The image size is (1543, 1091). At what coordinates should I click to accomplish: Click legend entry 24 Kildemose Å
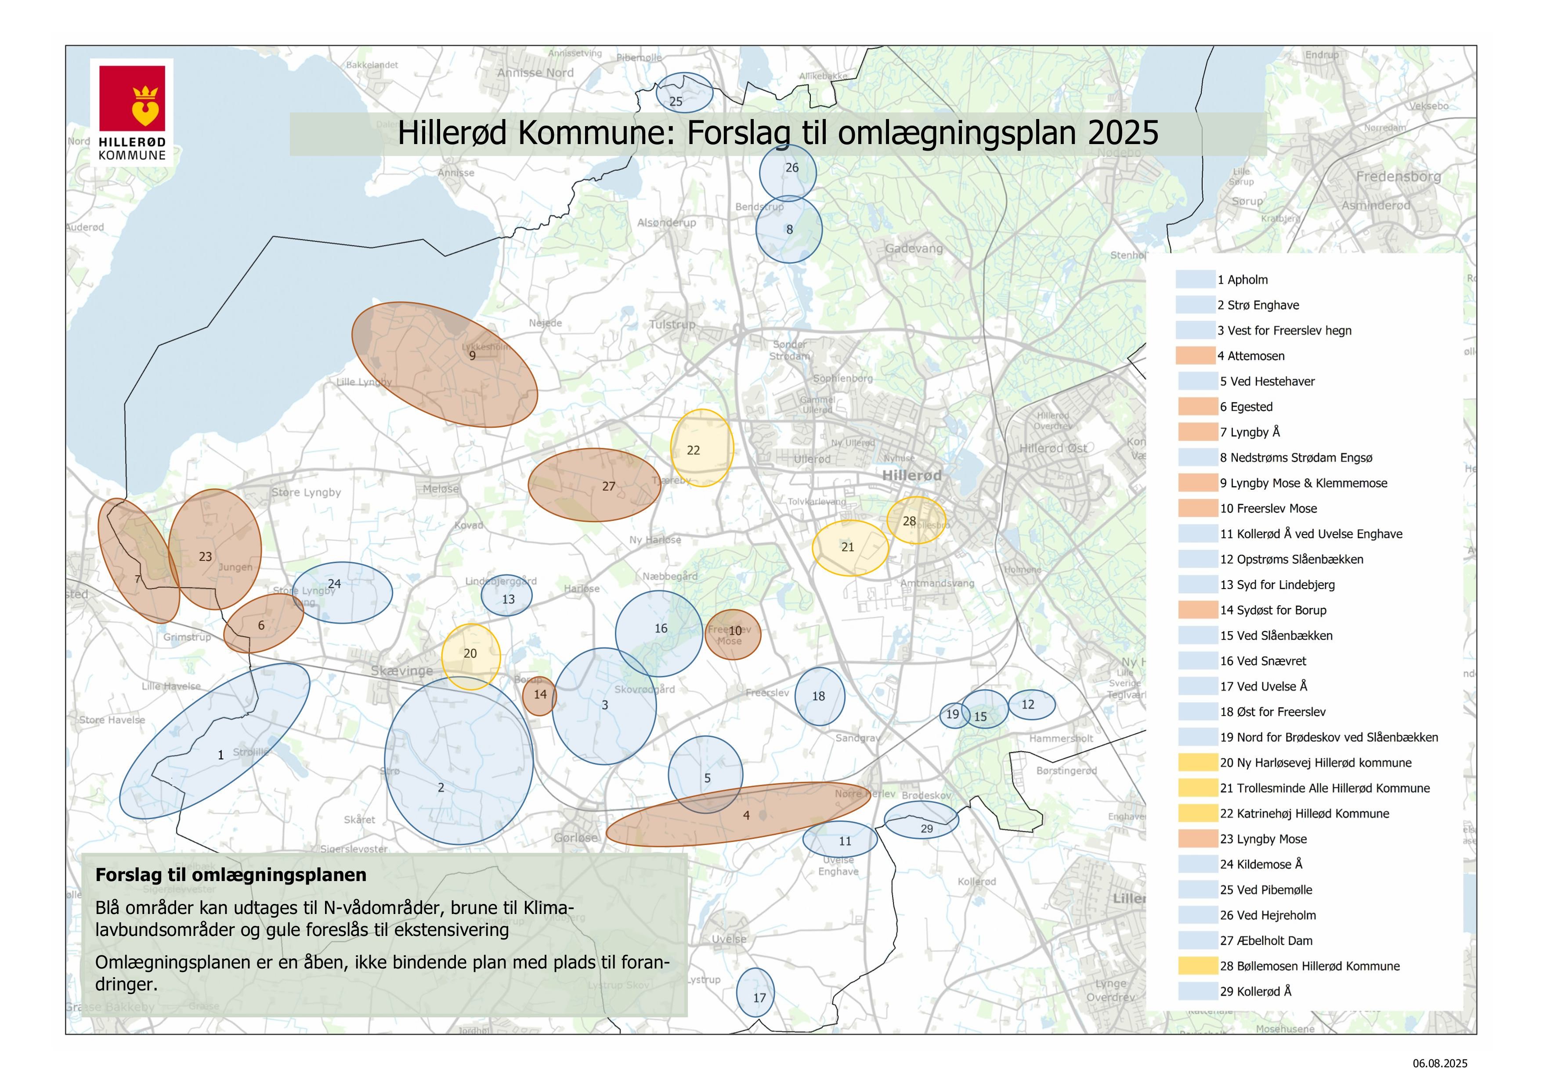(1261, 864)
